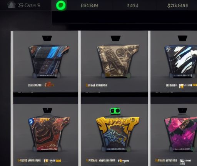This screenshot has width=197, height=166.
Task: Open the first header tab next to the green circle
Action: [90, 6]
